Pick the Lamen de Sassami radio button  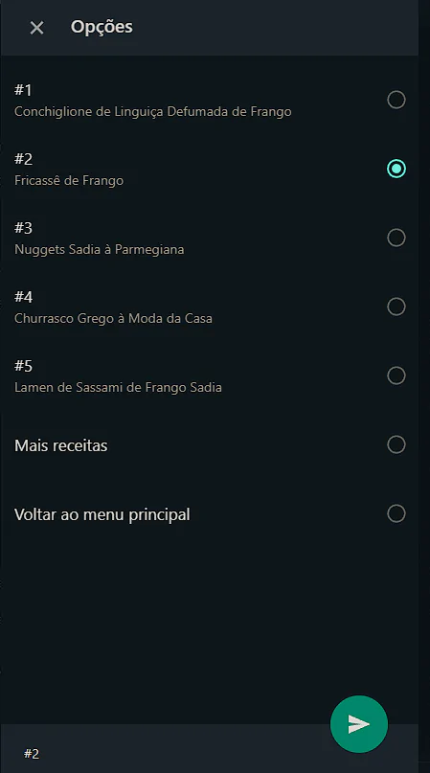pyautogui.click(x=396, y=375)
